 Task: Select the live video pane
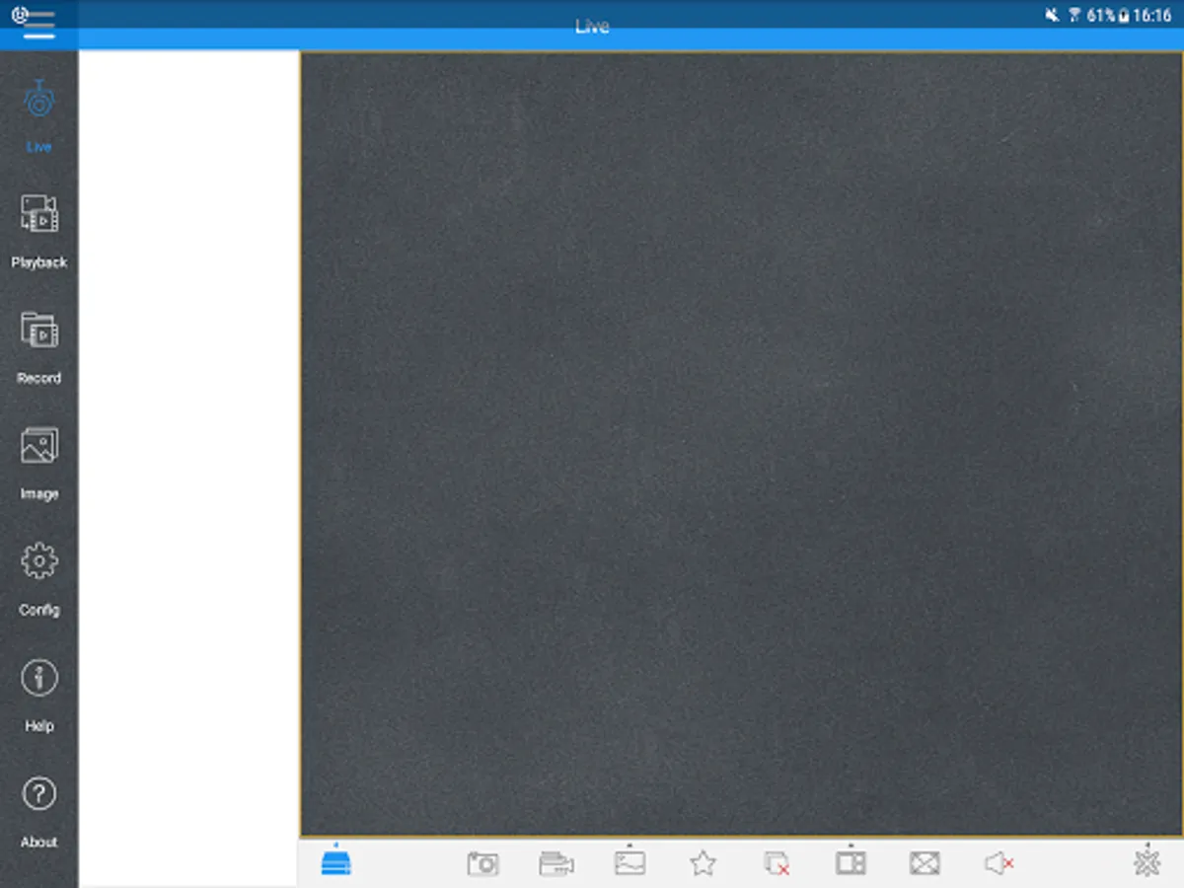[x=741, y=444]
